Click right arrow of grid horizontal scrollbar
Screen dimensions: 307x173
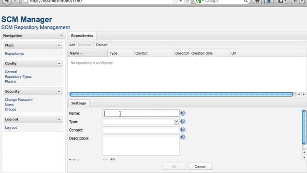(x=304, y=94)
